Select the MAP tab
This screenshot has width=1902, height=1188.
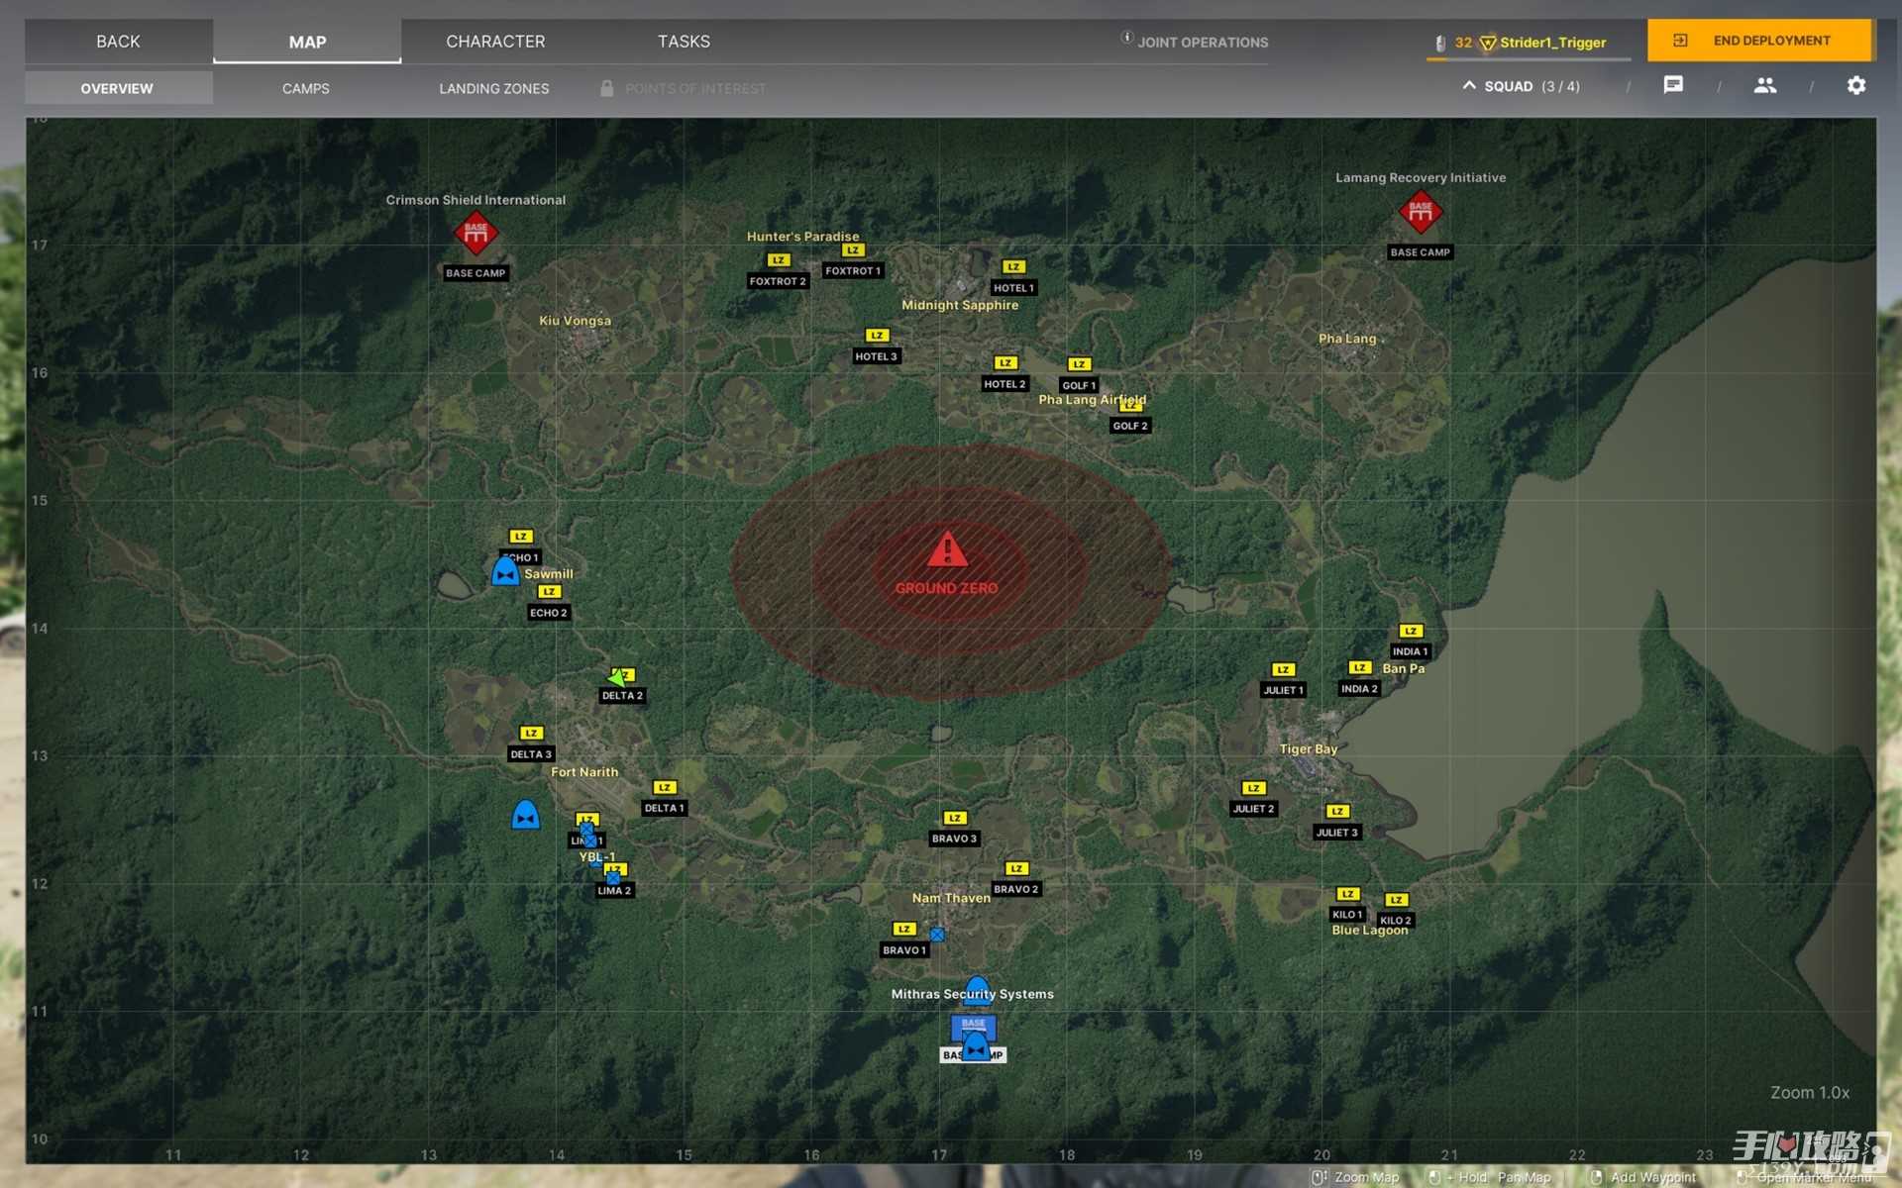307,42
